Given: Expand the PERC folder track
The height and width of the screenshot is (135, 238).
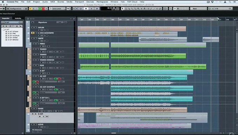Looking at the screenshot, I should pyautogui.click(x=30, y=44).
